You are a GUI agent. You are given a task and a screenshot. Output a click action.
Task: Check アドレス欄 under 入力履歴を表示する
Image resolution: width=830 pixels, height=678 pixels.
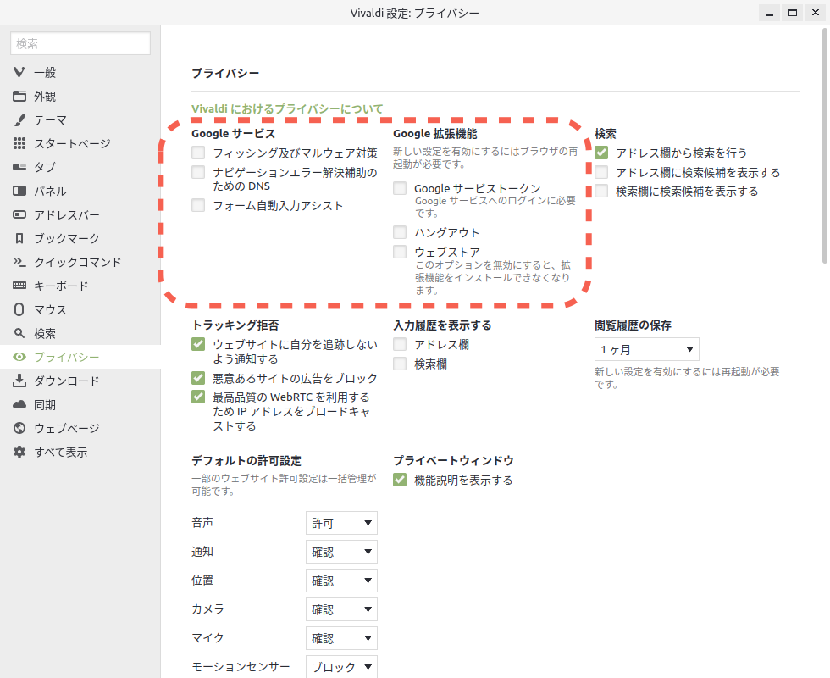tap(400, 344)
